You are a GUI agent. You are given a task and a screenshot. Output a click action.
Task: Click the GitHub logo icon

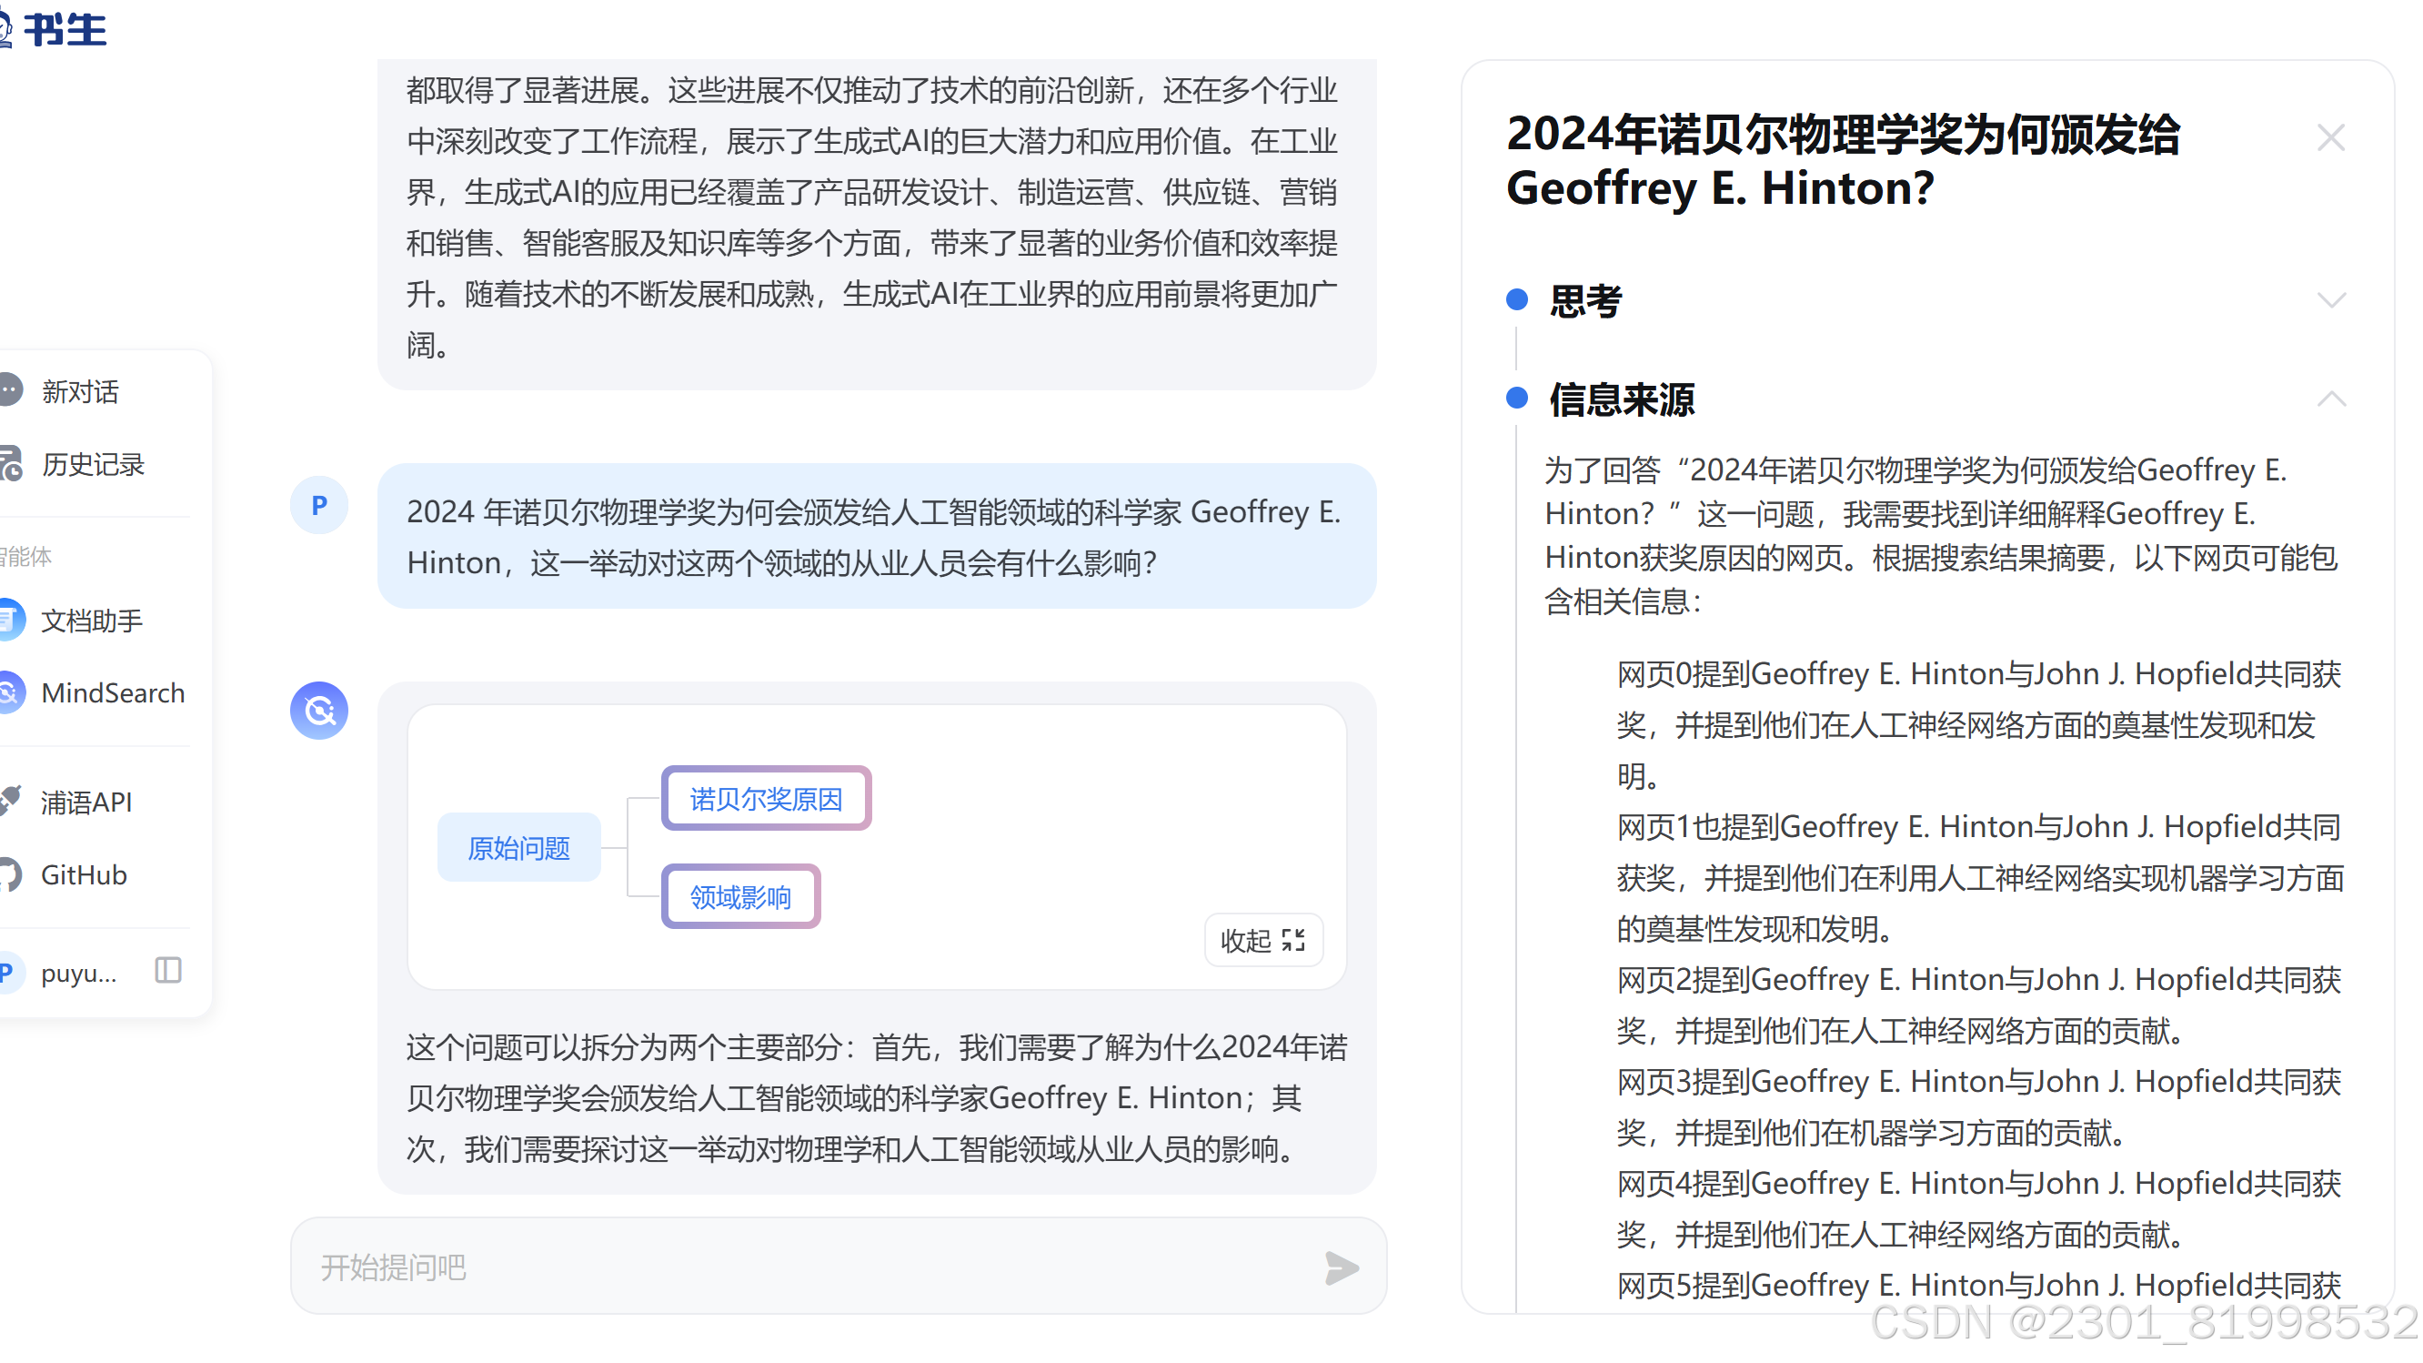(x=9, y=873)
